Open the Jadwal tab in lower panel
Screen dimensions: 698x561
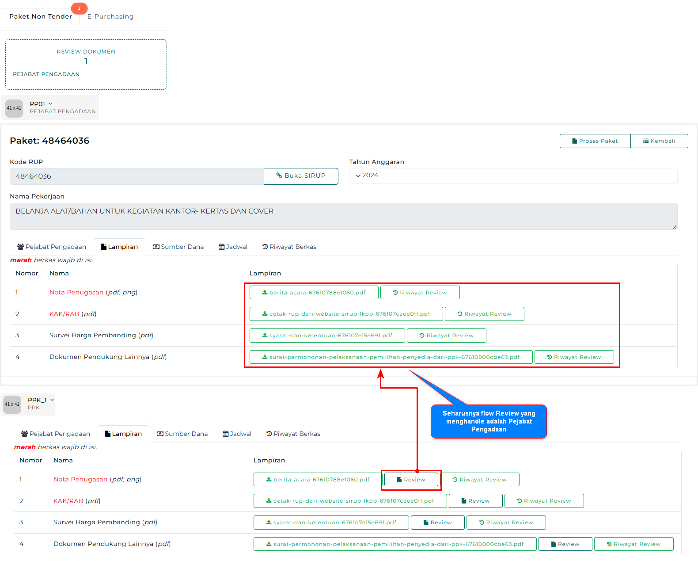[237, 434]
